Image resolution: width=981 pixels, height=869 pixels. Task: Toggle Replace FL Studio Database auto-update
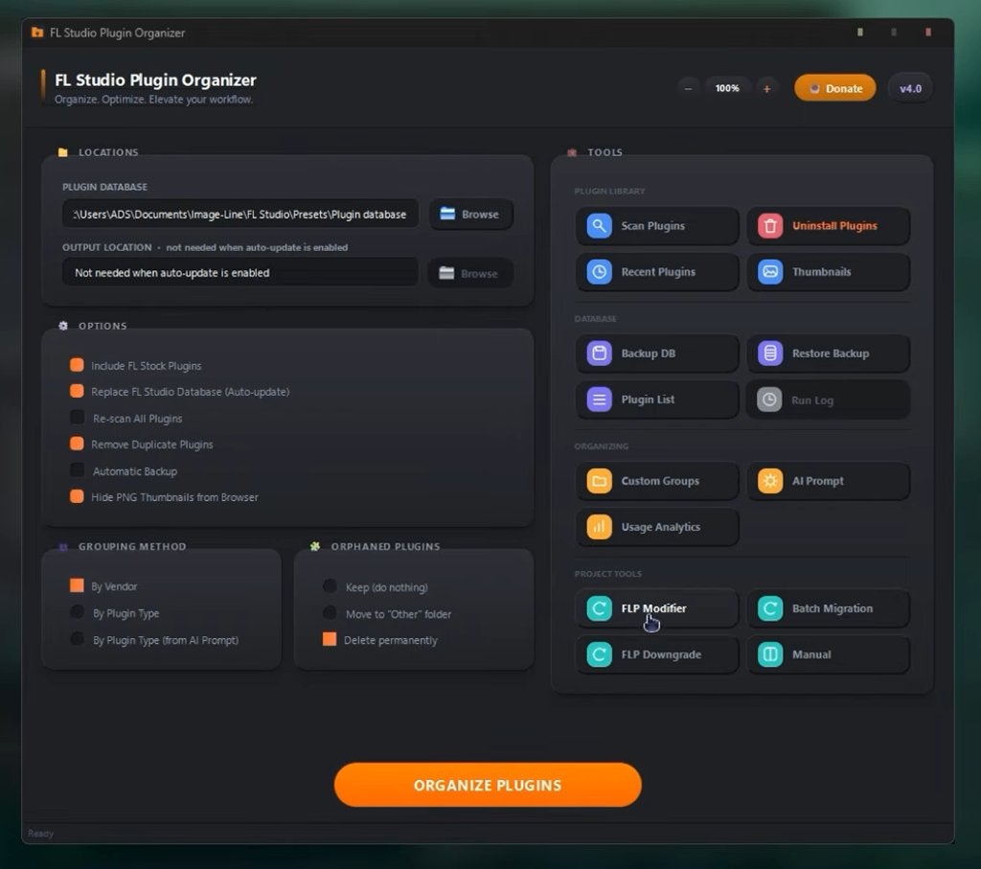(77, 391)
